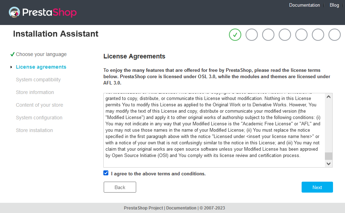Select the System configuration step
The width and height of the screenshot is (345, 213).
39,118
